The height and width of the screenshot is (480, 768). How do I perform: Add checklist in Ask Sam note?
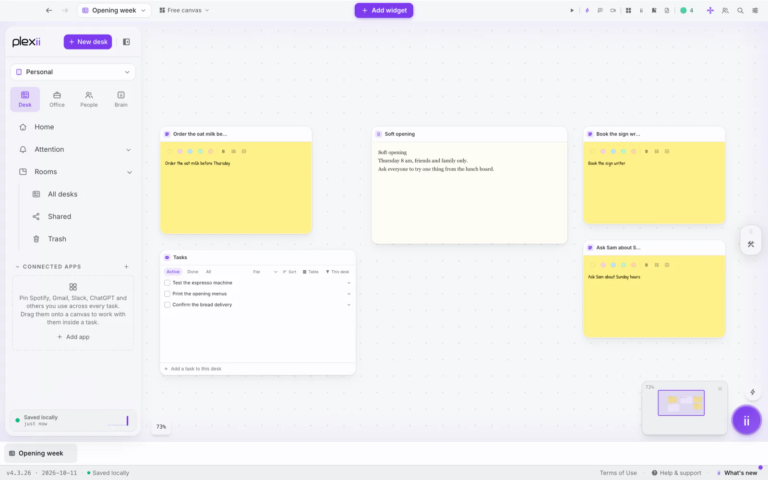click(667, 265)
